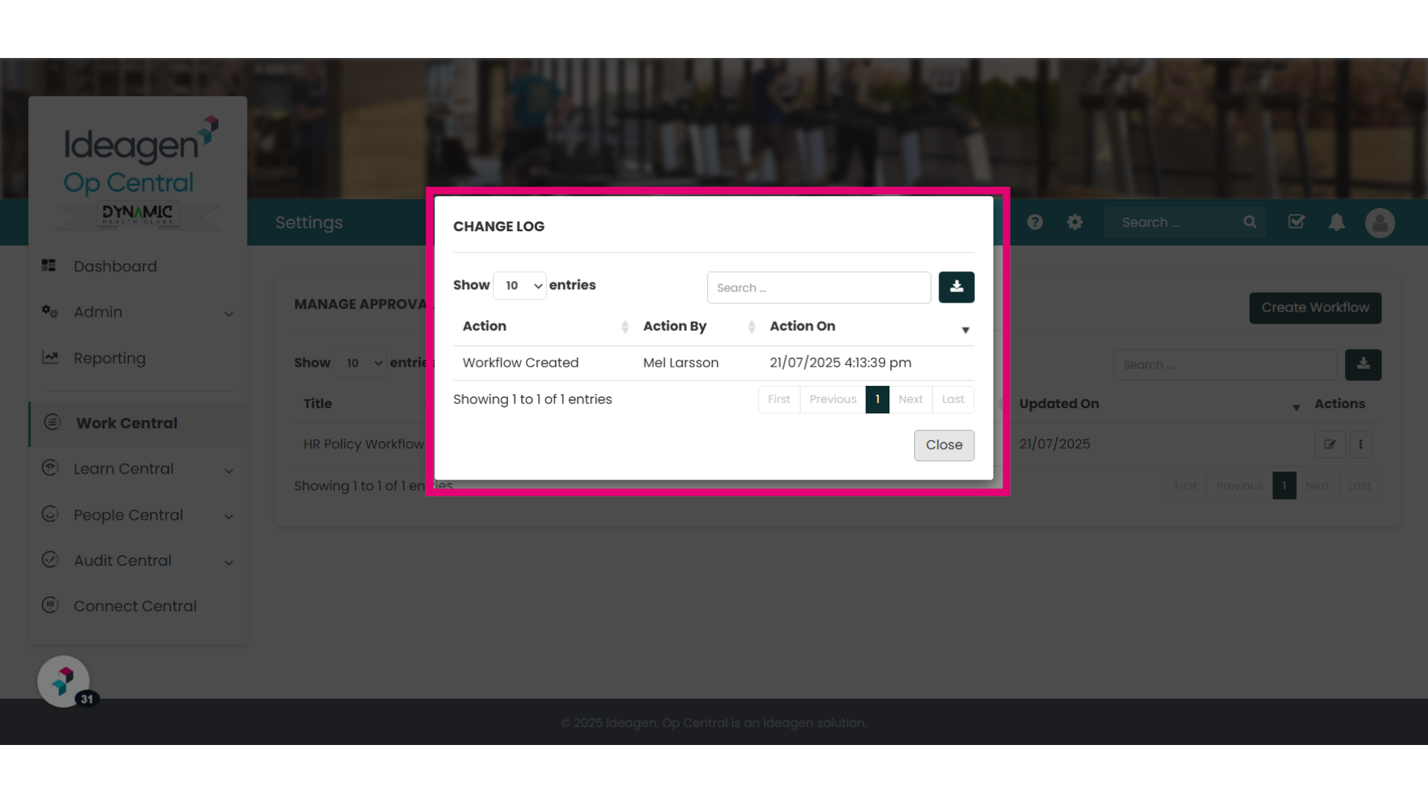Viewport: 1428px width, 803px height.
Task: Click Previous in background pagination
Action: (1239, 486)
